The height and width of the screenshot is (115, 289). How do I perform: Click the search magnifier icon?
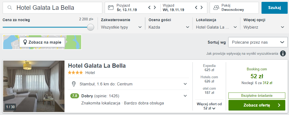click(x=10, y=8)
